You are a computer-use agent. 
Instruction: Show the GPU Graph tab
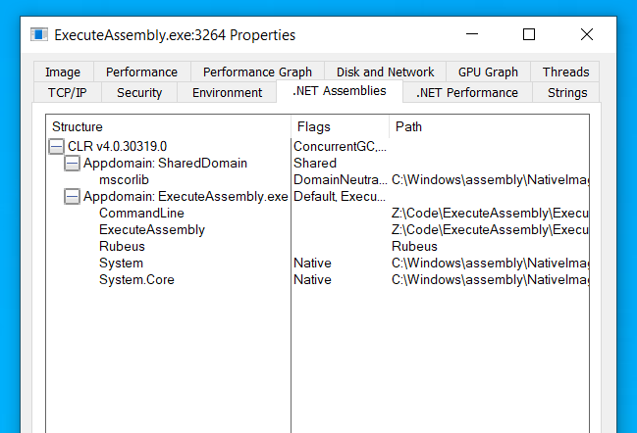488,72
